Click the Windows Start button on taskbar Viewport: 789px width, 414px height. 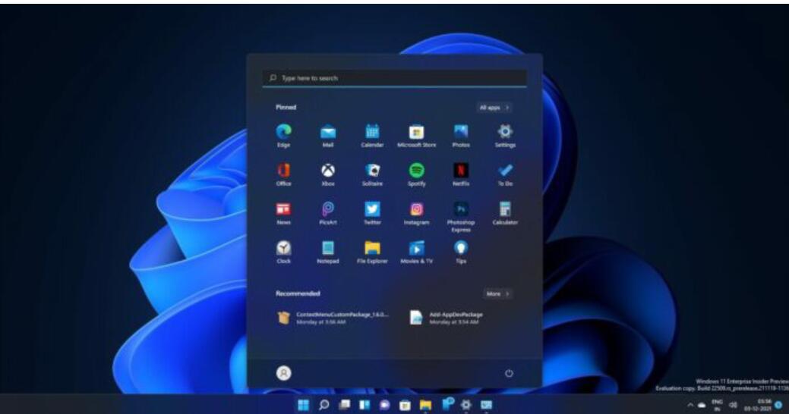coord(304,405)
